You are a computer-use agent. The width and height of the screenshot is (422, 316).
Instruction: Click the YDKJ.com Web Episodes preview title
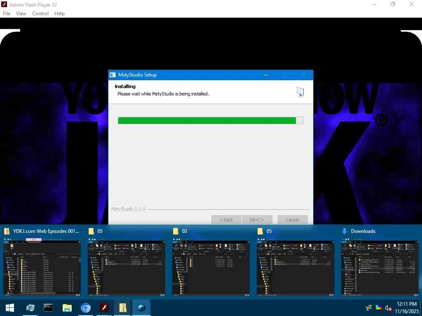pos(46,231)
